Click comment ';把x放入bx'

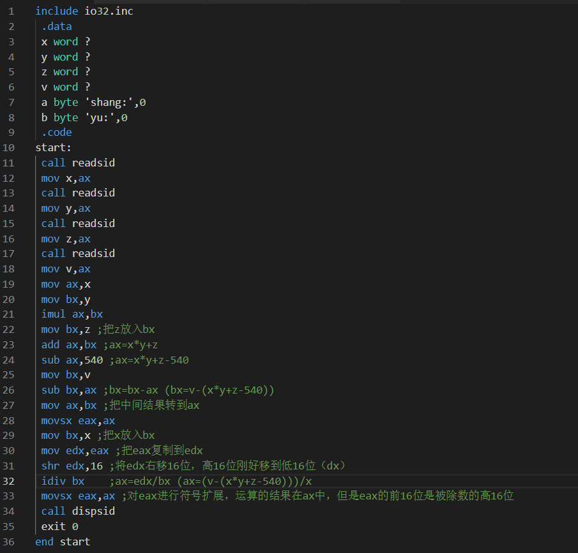pyautogui.click(x=126, y=435)
